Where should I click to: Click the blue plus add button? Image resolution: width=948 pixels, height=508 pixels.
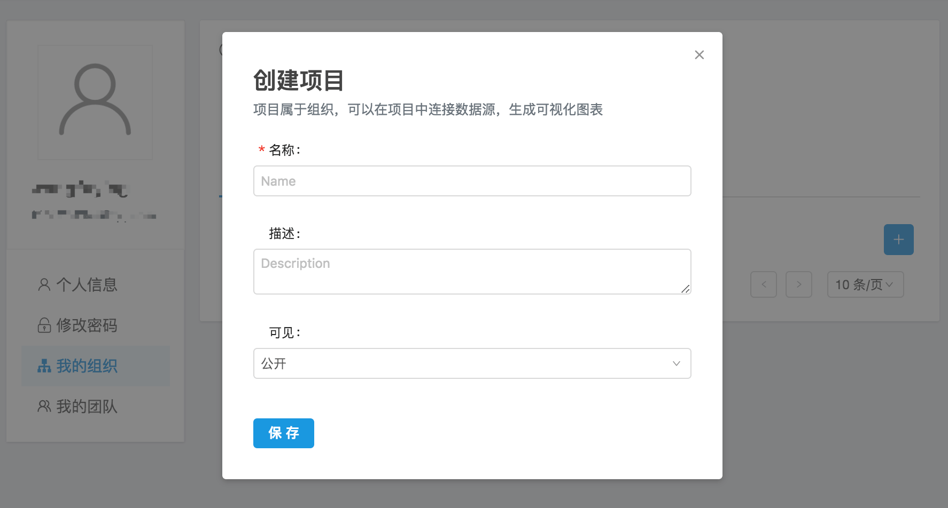point(898,240)
